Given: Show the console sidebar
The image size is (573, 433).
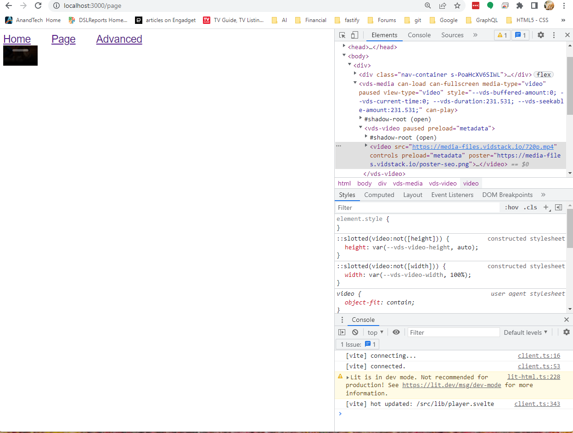Looking at the screenshot, I should (342, 332).
